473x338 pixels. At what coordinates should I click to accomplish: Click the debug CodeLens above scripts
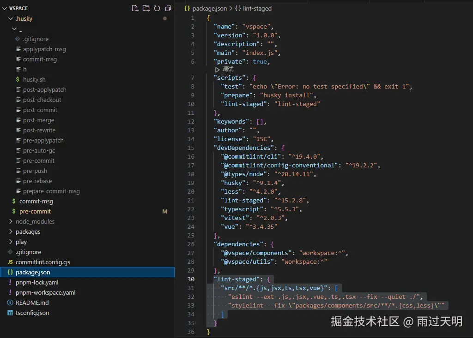pos(224,69)
